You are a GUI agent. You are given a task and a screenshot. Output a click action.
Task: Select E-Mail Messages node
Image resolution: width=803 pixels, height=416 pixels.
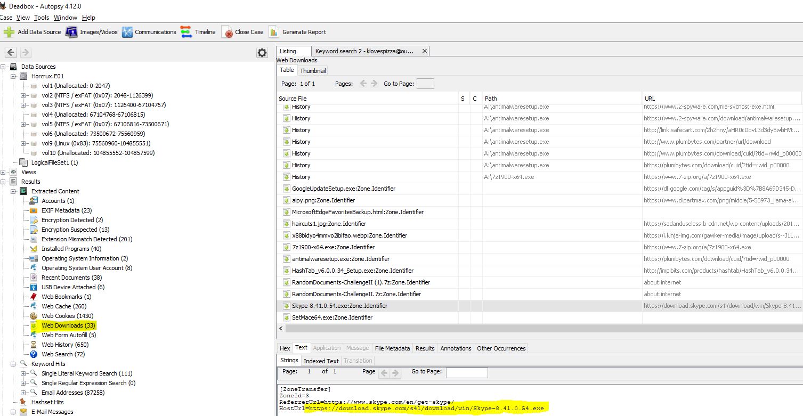[x=52, y=412]
